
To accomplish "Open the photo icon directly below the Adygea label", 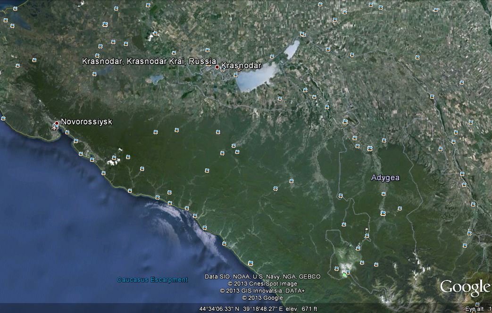I will pos(384,194).
